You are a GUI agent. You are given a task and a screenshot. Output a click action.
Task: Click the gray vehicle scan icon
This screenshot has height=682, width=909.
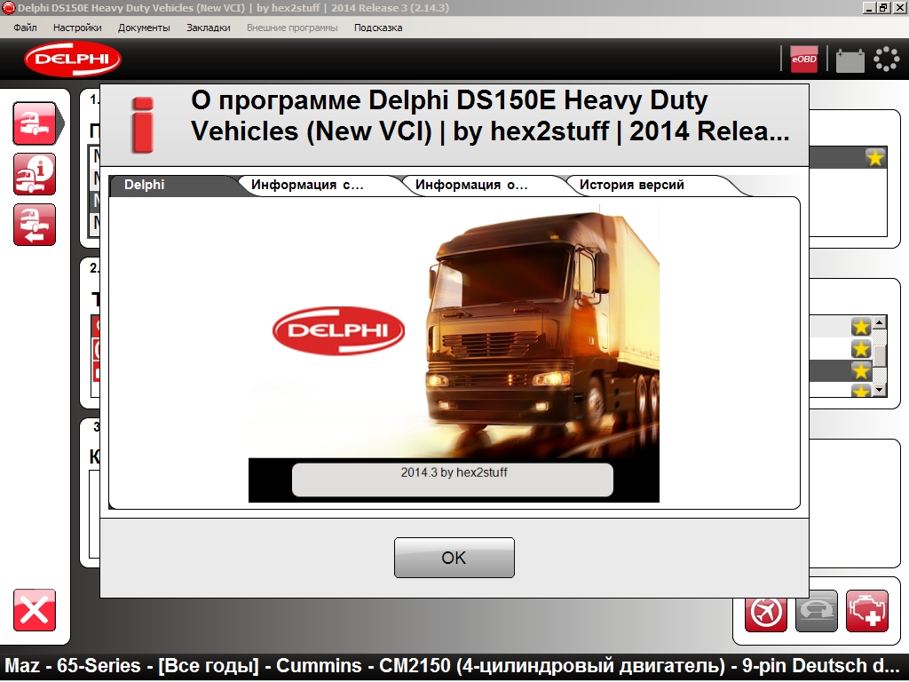(817, 611)
